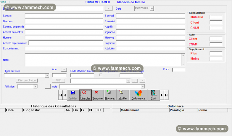The height and width of the screenshot is (136, 232).
Task: Expand Affiliation dropdown
Action: tap(35, 86)
